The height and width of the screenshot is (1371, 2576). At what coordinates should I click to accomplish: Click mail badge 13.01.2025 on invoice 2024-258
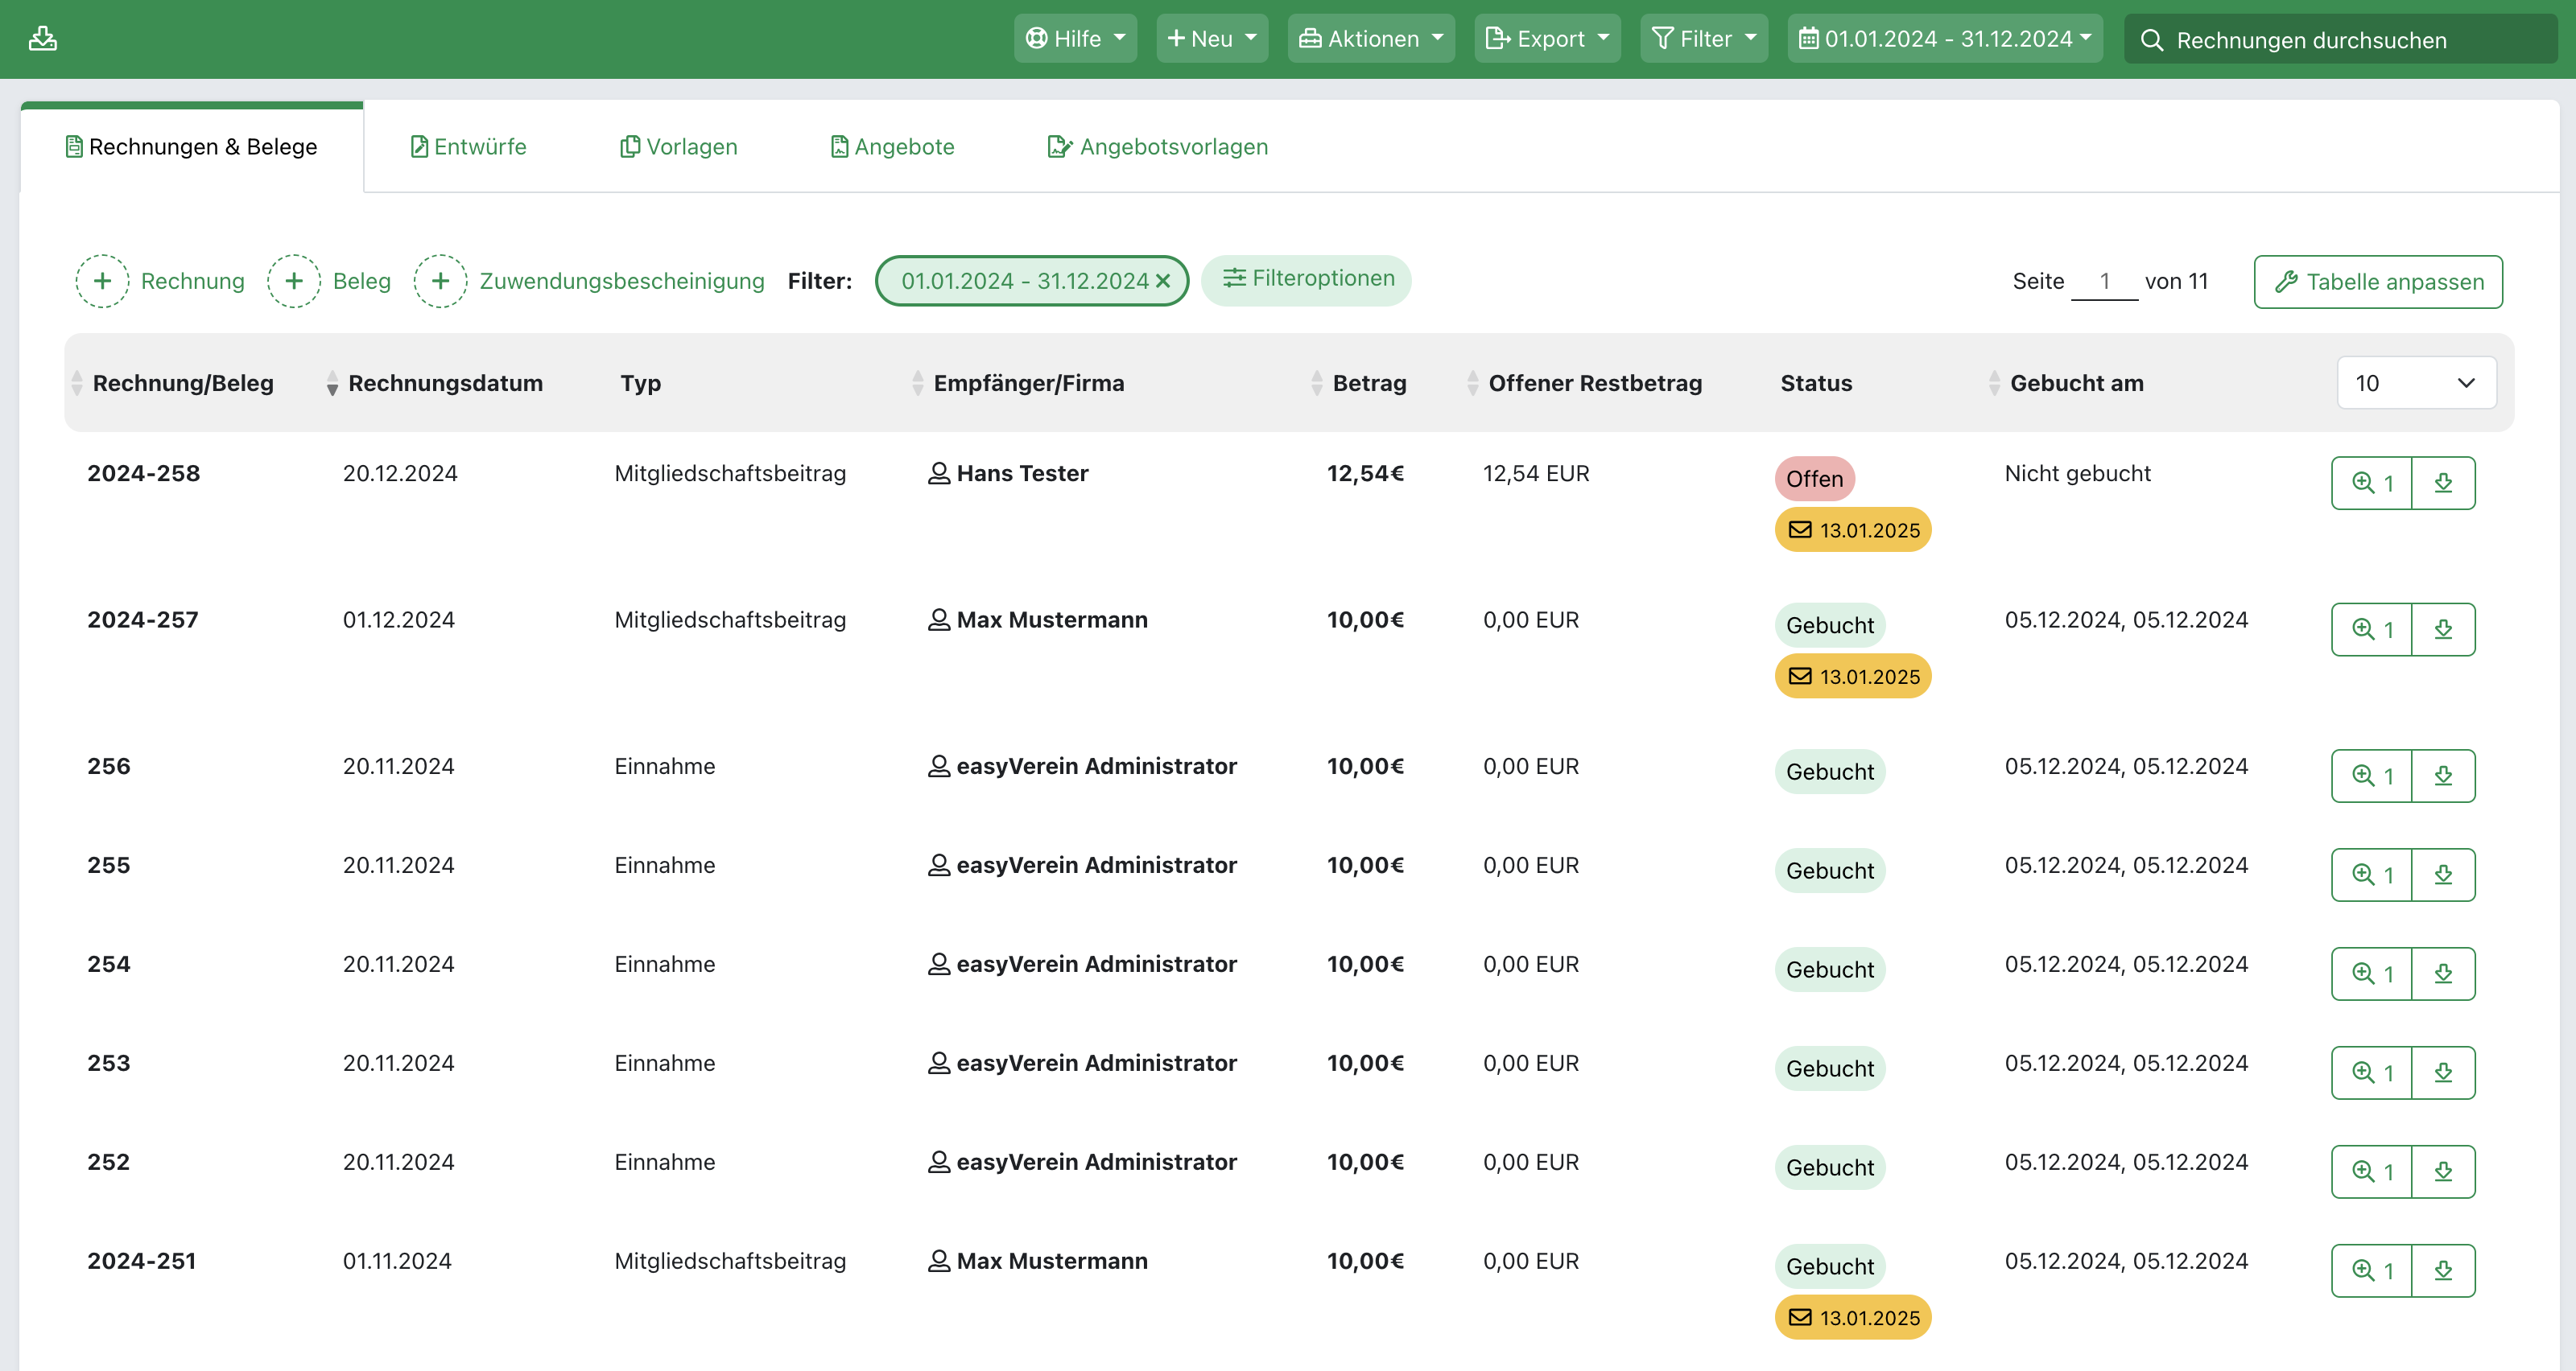(1852, 529)
